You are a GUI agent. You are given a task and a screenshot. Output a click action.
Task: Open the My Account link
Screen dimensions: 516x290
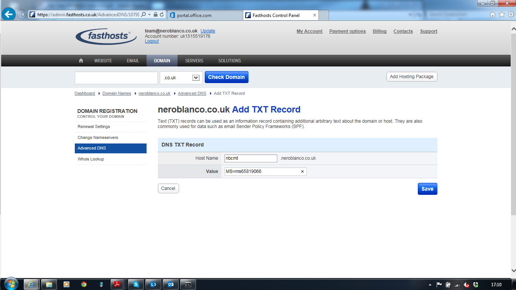click(x=309, y=31)
